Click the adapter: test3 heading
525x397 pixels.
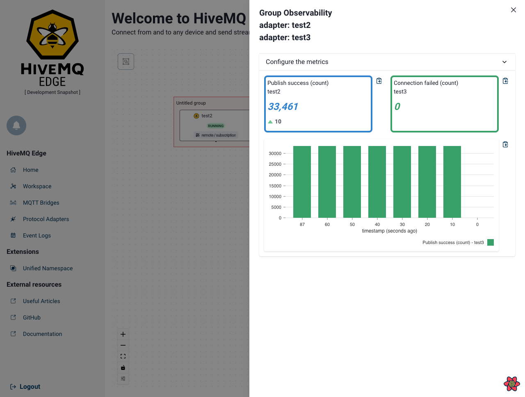click(285, 37)
